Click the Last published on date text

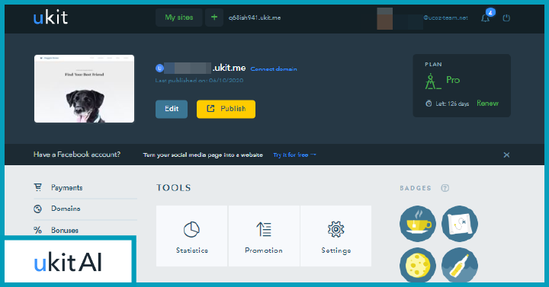tap(199, 81)
